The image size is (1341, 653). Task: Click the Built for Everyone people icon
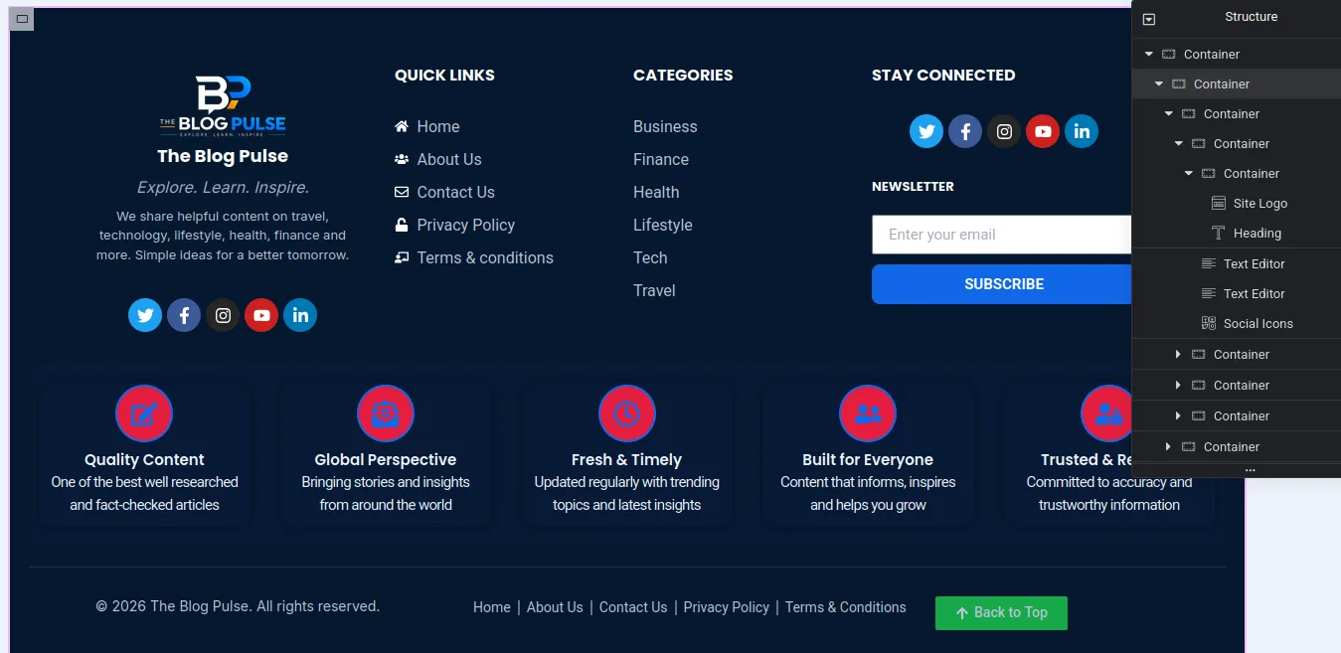(x=868, y=413)
